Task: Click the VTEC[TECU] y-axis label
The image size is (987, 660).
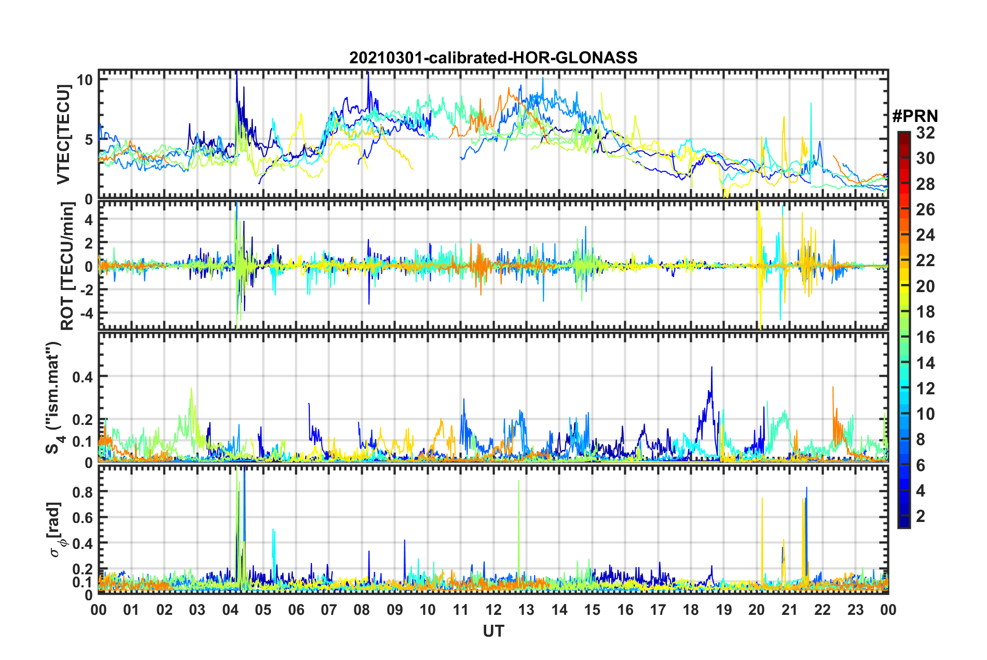Action: [x=64, y=134]
